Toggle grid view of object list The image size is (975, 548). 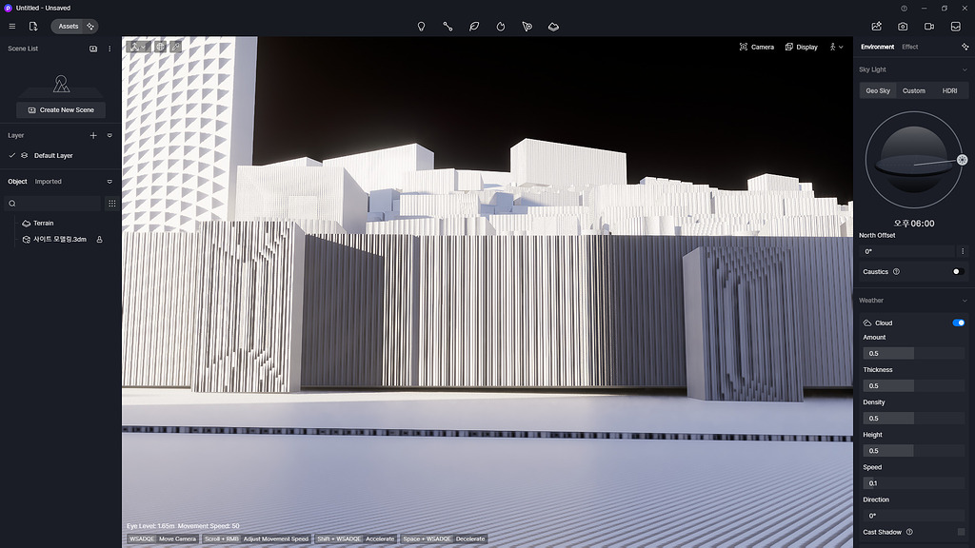112,204
